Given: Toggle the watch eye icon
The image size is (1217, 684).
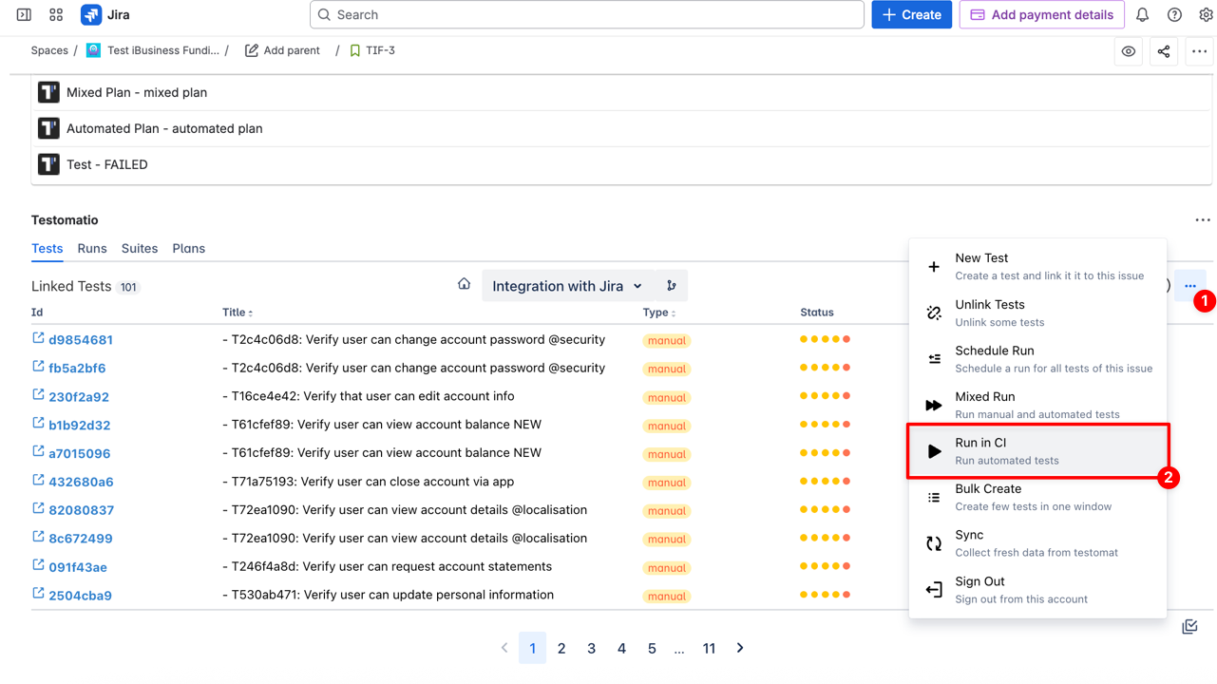Looking at the screenshot, I should [x=1129, y=51].
